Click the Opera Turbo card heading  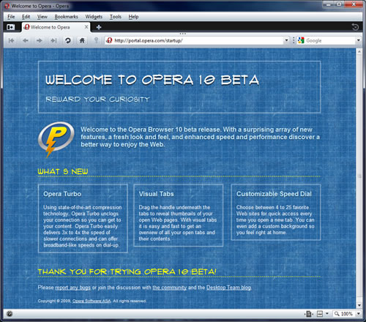point(62,194)
